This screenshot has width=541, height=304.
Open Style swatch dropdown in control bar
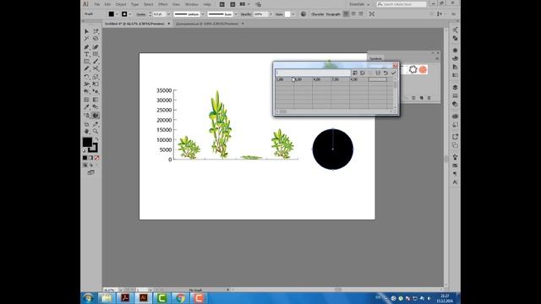coord(293,14)
